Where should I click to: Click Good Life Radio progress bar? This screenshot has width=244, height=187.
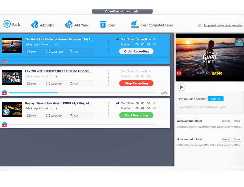(x=83, y=61)
